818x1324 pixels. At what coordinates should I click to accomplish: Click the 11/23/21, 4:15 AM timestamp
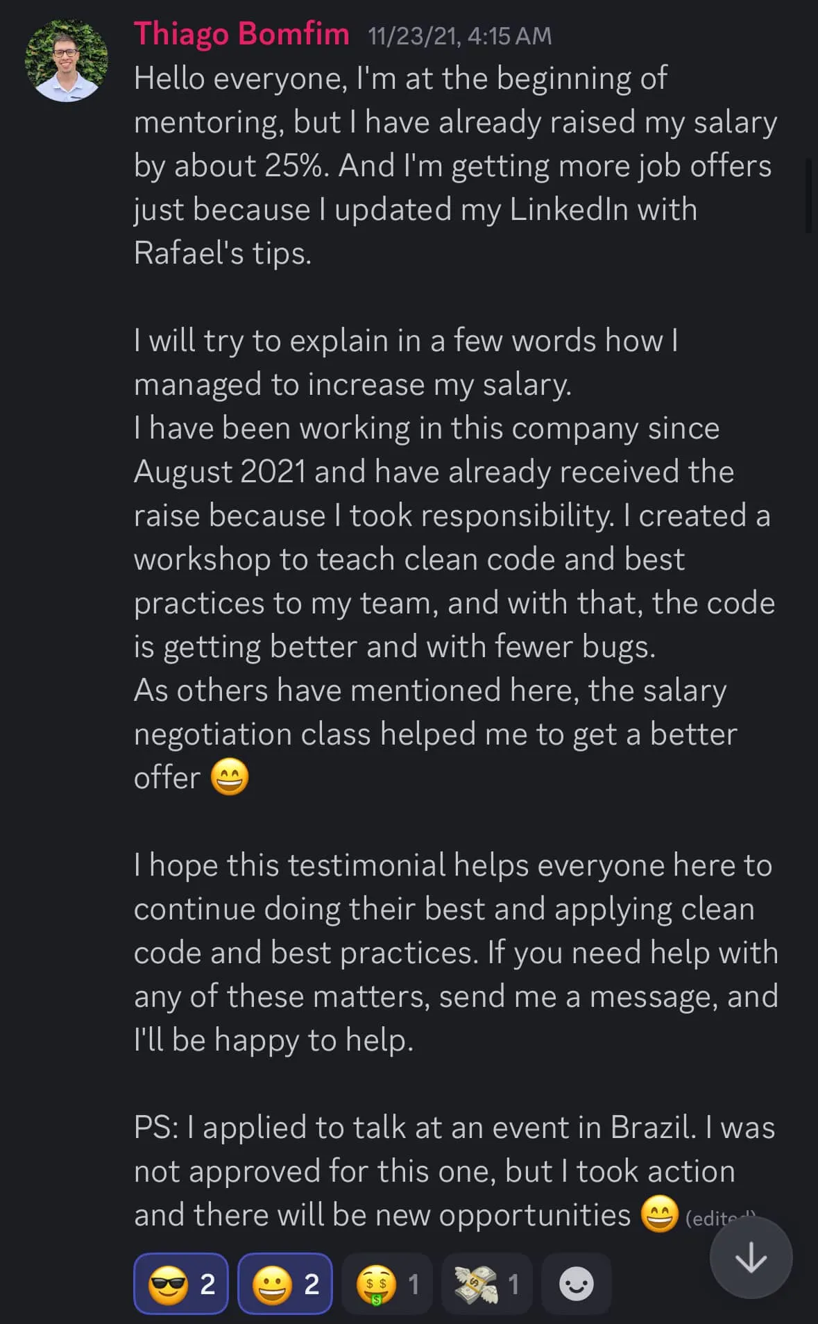coord(459,36)
